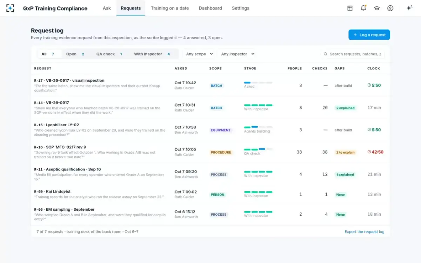Click the REQUEST column header
The width and height of the screenshot is (421, 263).
(42, 68)
